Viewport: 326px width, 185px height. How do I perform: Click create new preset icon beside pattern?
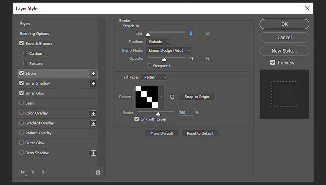[172, 97]
